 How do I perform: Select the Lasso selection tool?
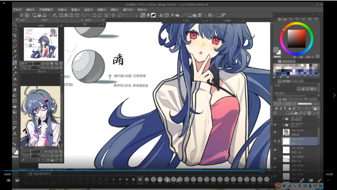pyautogui.click(x=15, y=46)
